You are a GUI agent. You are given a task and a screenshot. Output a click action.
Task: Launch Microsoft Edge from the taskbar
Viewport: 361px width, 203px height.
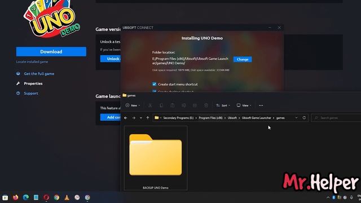tap(26, 197)
